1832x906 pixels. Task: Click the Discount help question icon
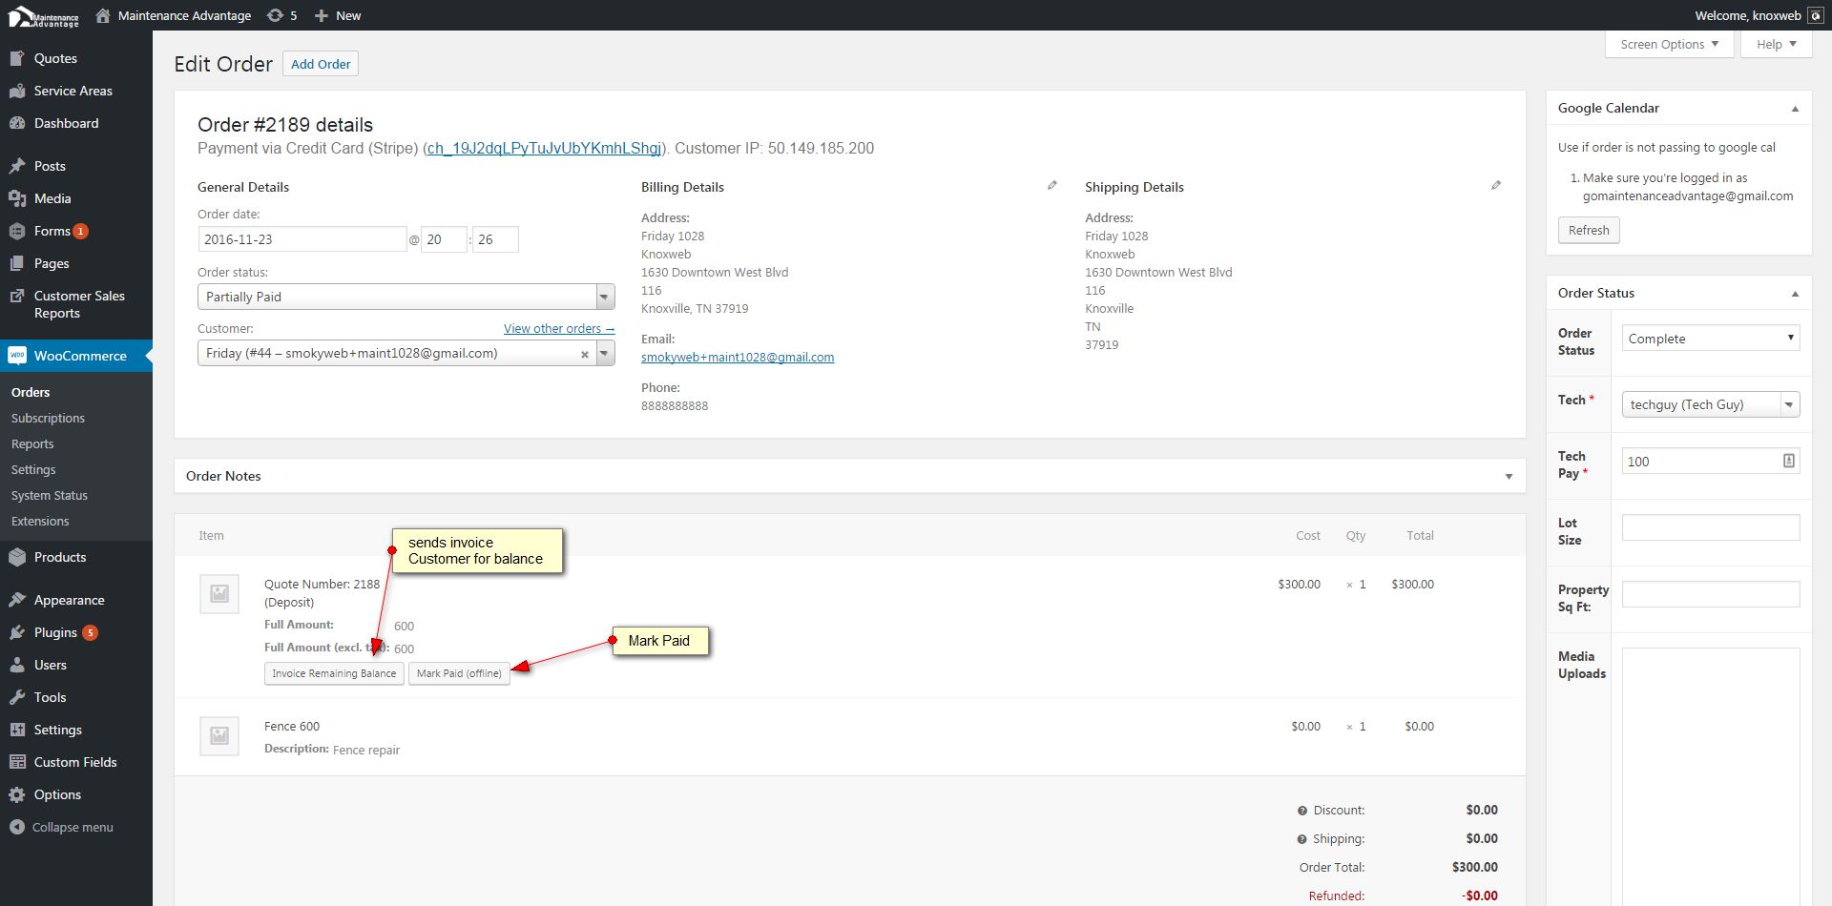1301,811
